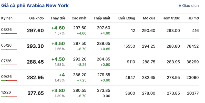Click the Giao dịch status label
Viewport: 205px width, 103px height.
point(190,6)
